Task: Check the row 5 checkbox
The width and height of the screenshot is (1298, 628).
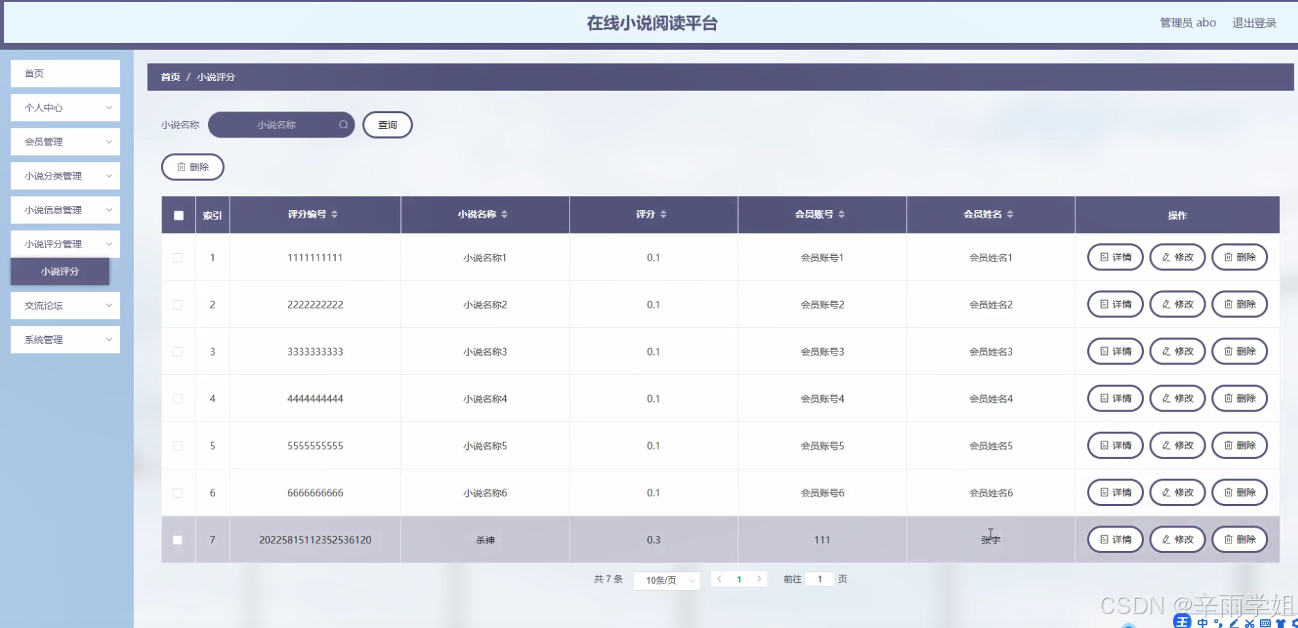Action: [178, 446]
